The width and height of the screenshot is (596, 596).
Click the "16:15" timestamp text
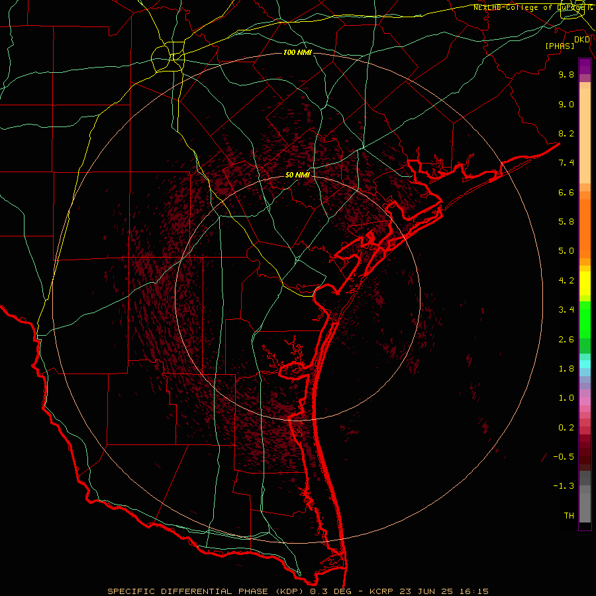(475, 591)
